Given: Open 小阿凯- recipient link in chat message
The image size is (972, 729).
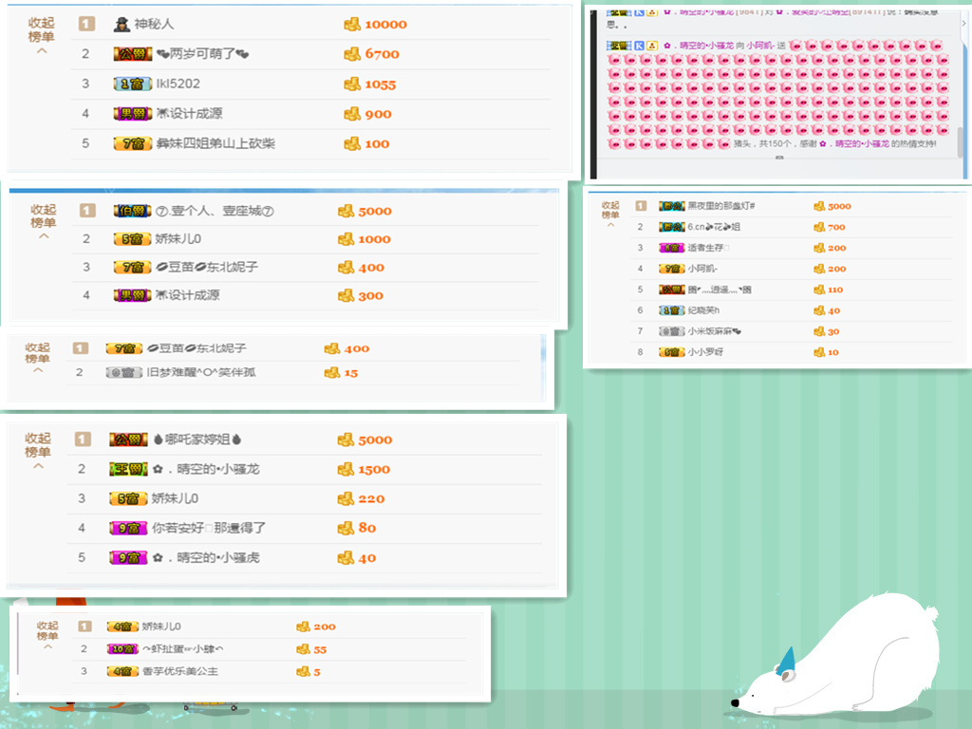Looking at the screenshot, I should pyautogui.click(x=761, y=46).
